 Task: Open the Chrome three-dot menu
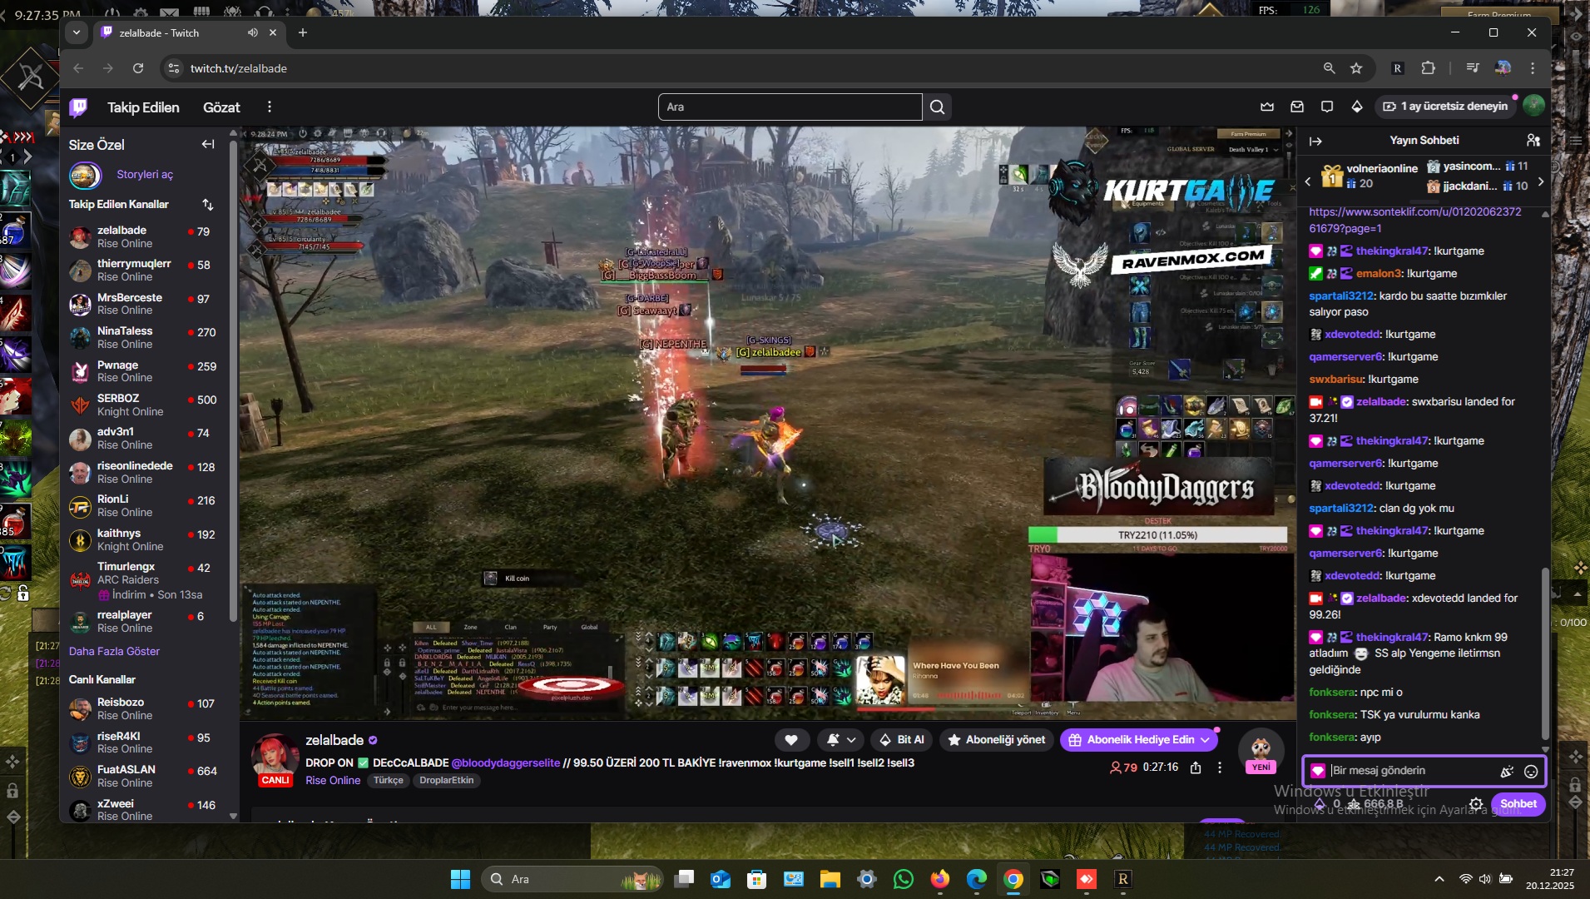[1533, 68]
